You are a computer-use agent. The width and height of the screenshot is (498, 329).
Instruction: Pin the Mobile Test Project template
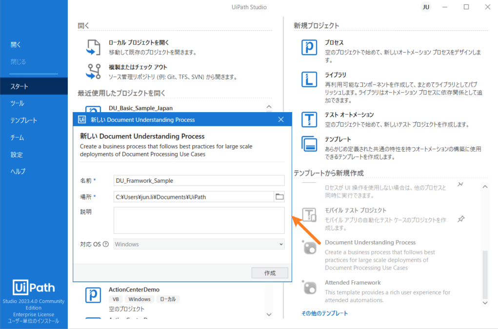tap(461, 219)
